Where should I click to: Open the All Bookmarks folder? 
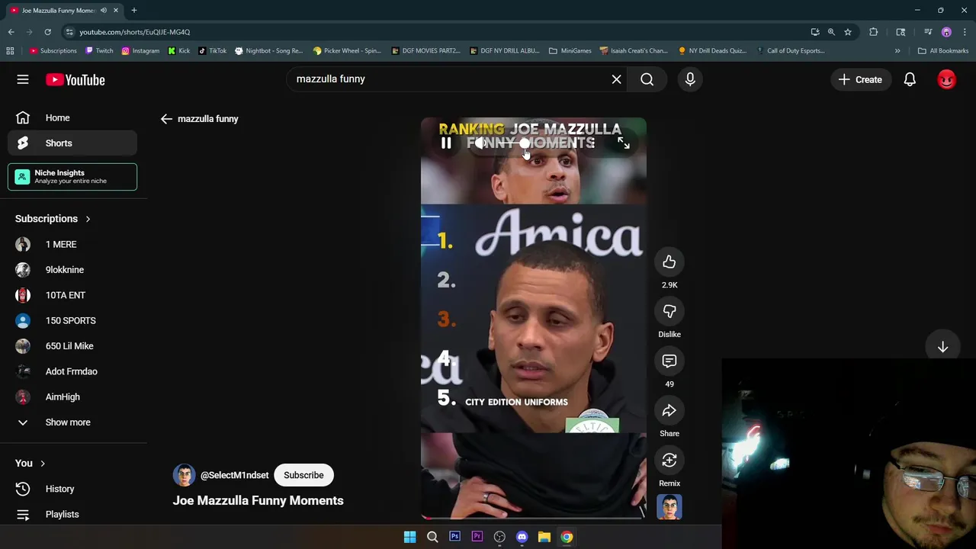coord(943,51)
